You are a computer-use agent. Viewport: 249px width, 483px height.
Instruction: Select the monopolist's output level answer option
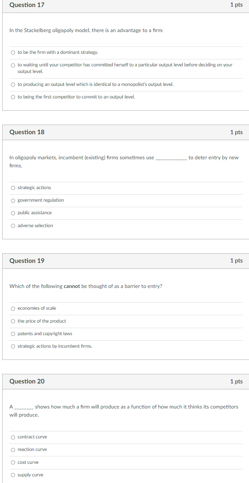coord(13,84)
